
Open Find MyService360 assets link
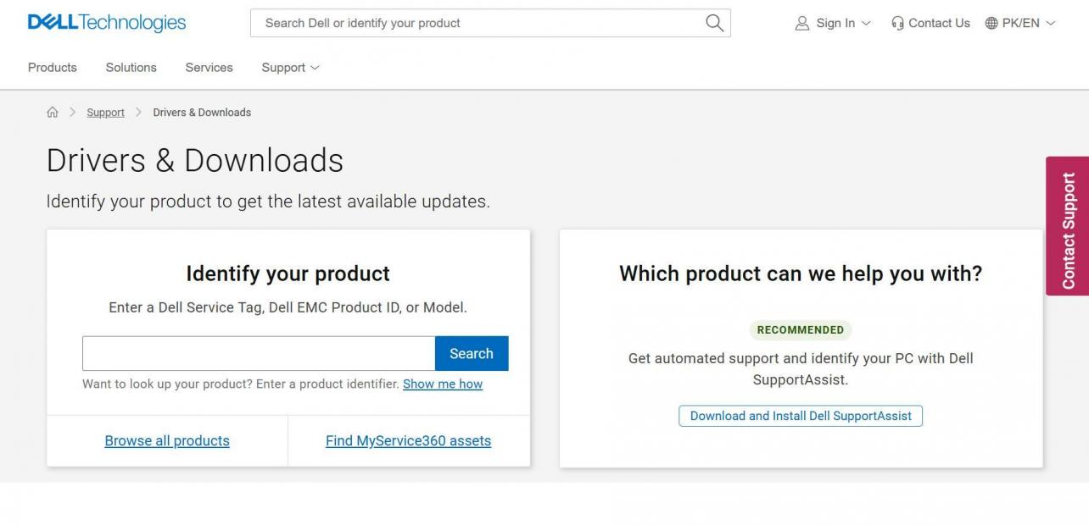408,440
